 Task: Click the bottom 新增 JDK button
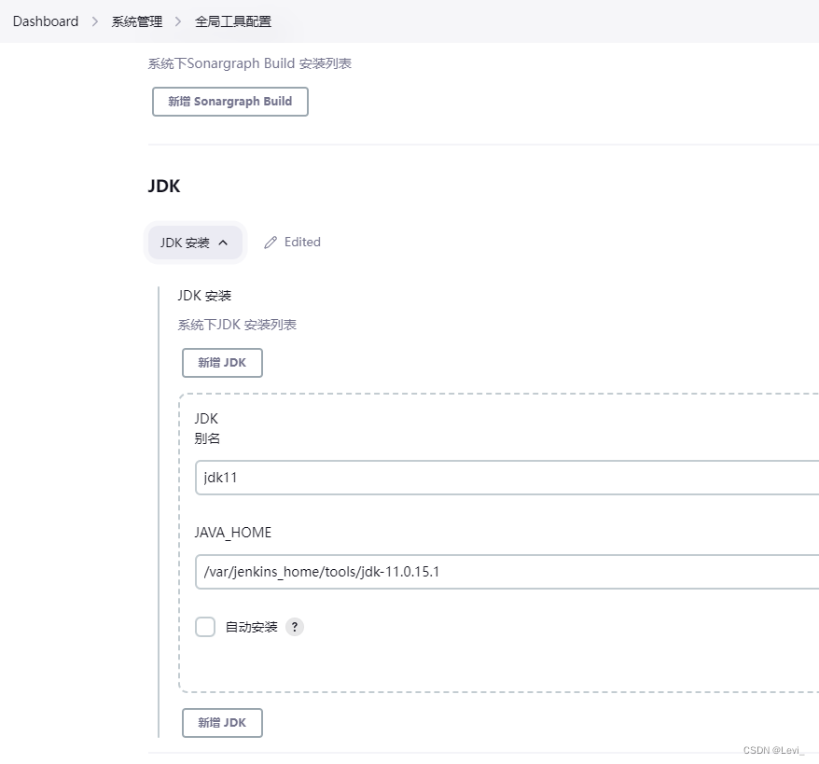[x=222, y=722]
